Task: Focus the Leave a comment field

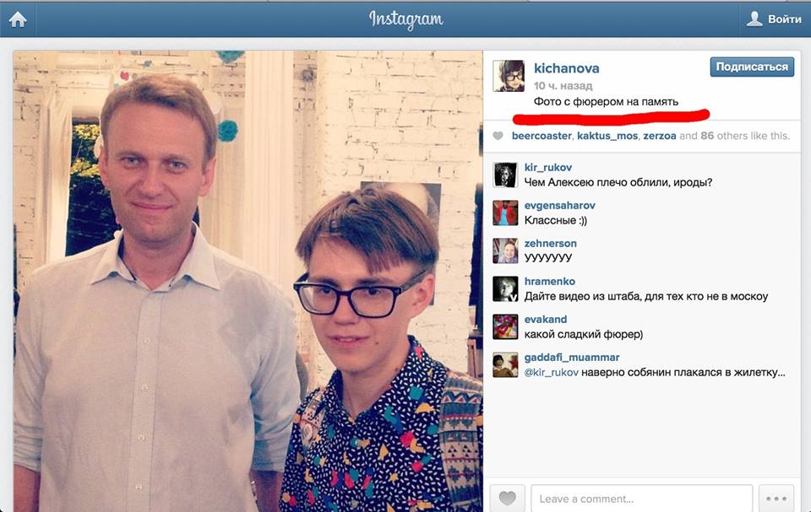Action: (642, 498)
